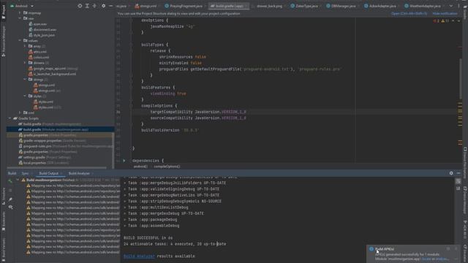The width and height of the screenshot is (468, 263).
Task: Click the Project tree horizontal scrollbar
Action: [x=57, y=167]
